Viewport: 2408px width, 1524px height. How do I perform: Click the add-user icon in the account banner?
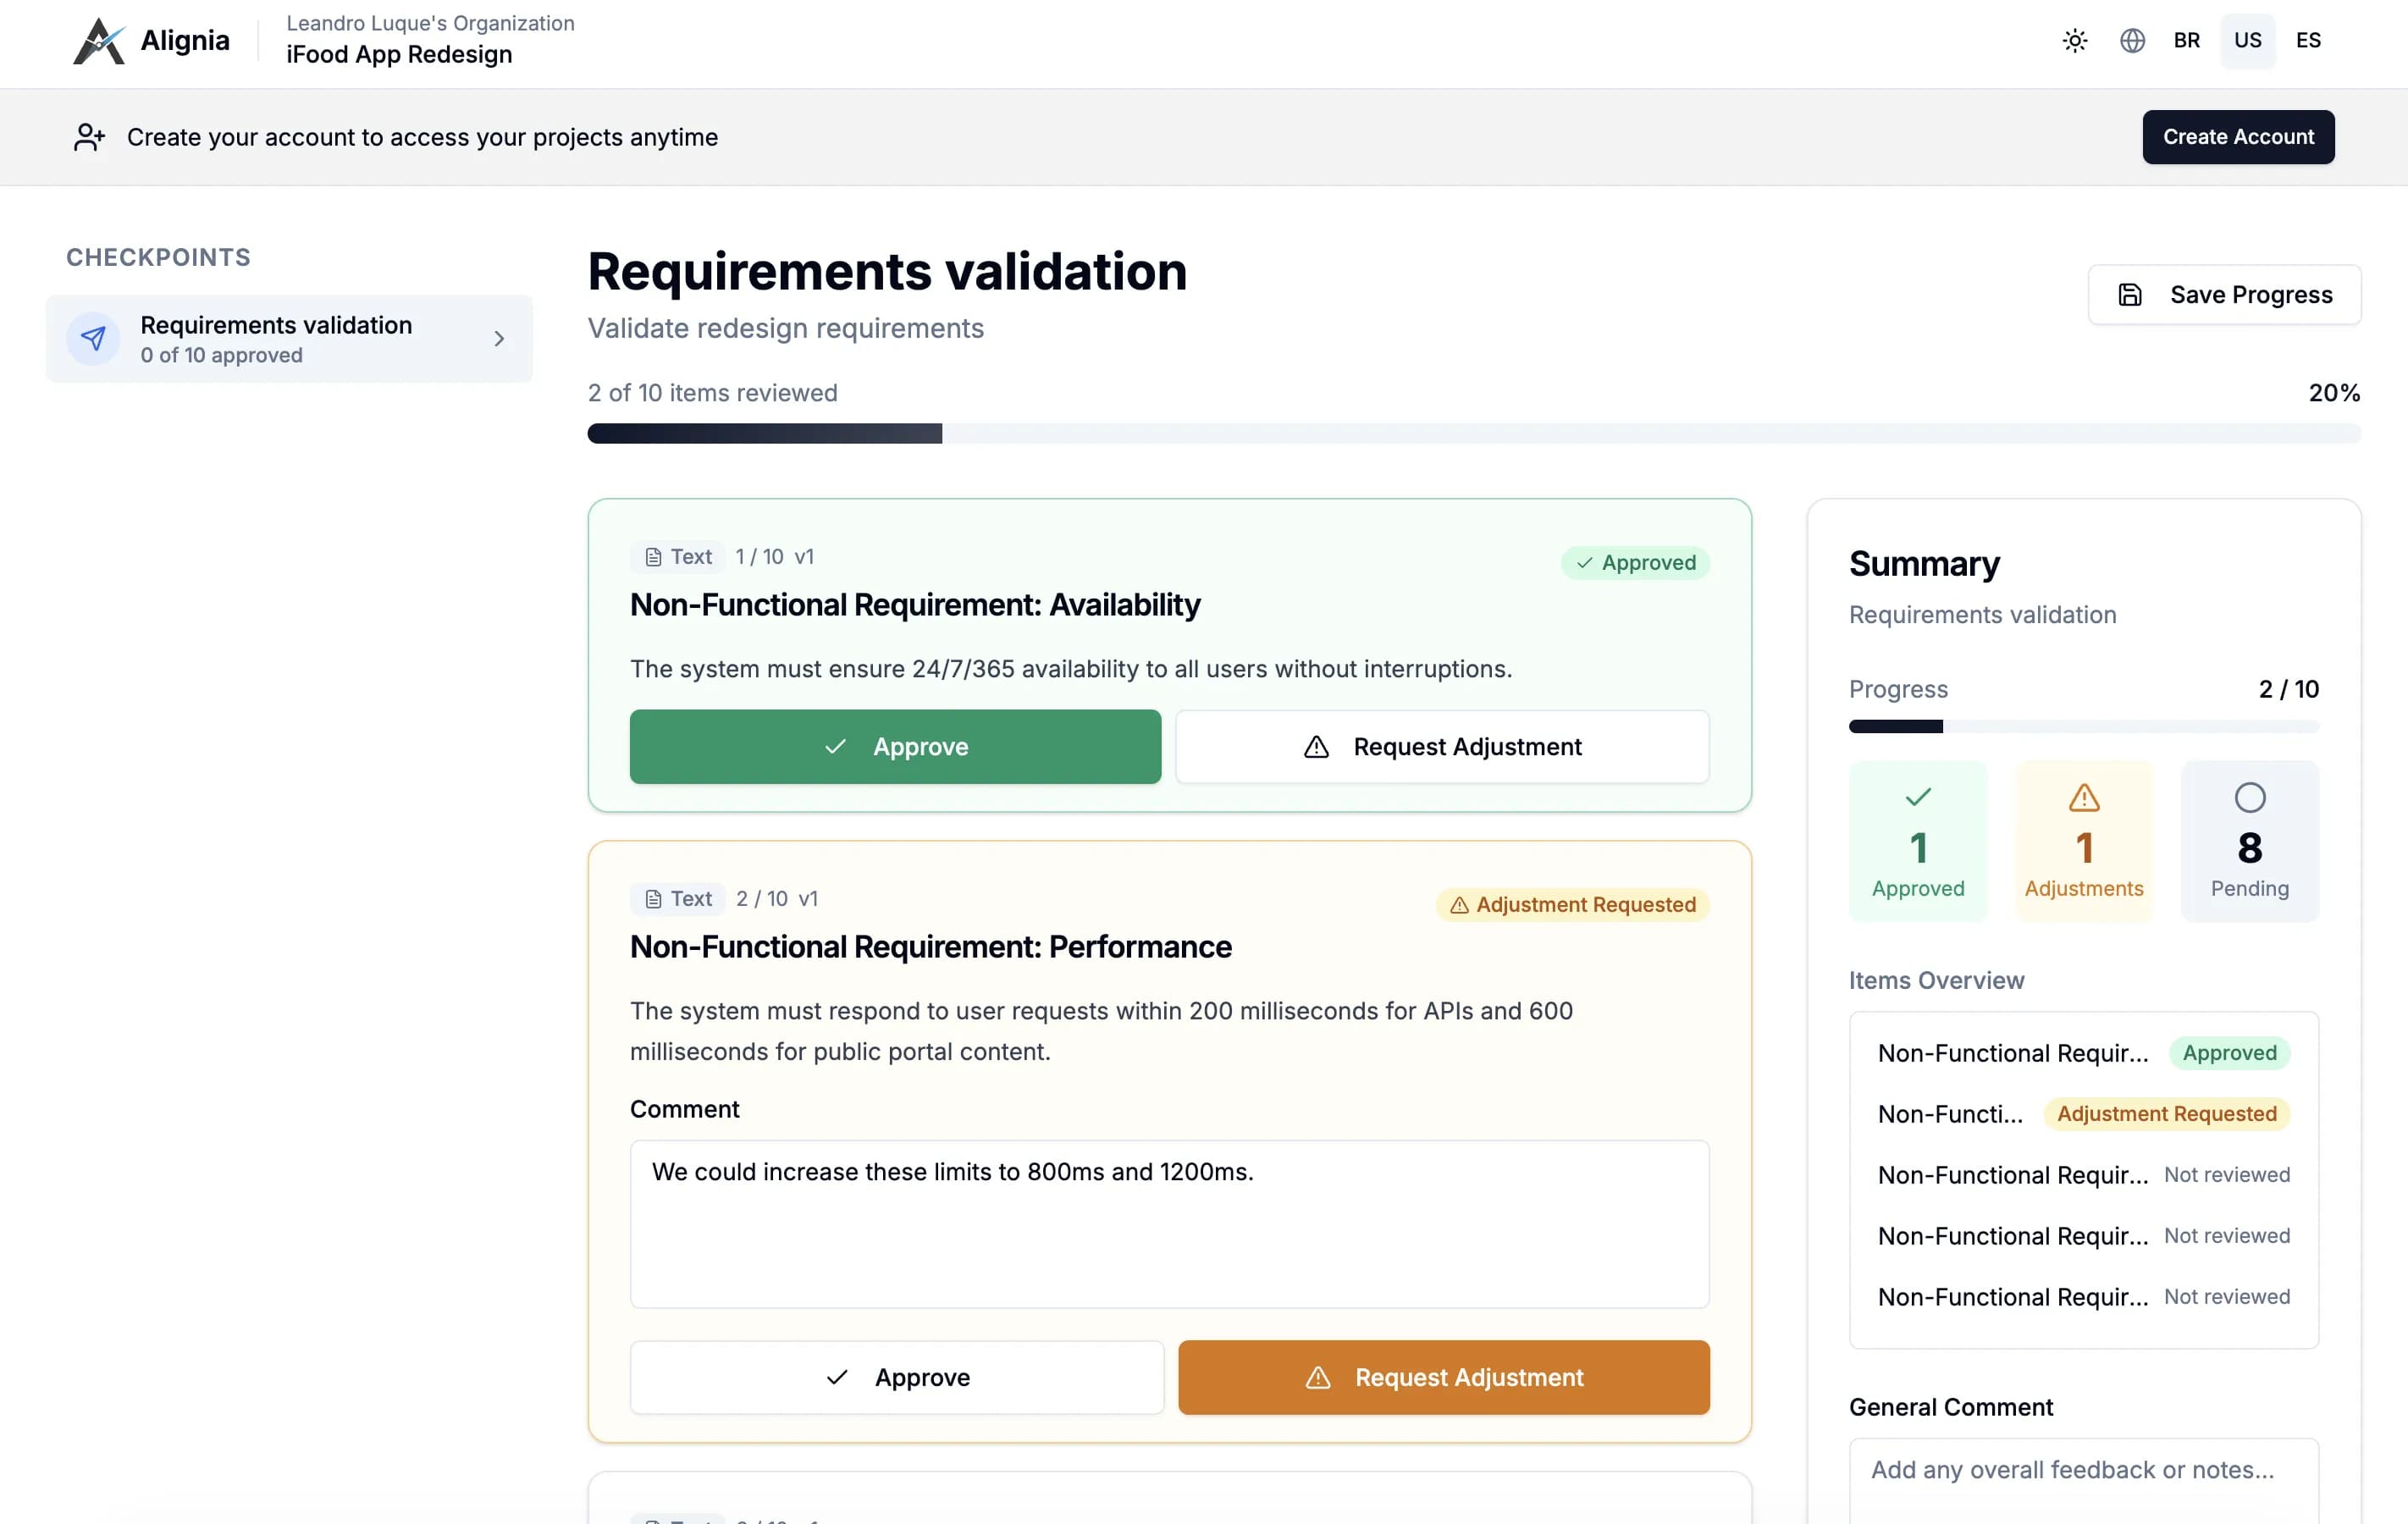click(89, 137)
